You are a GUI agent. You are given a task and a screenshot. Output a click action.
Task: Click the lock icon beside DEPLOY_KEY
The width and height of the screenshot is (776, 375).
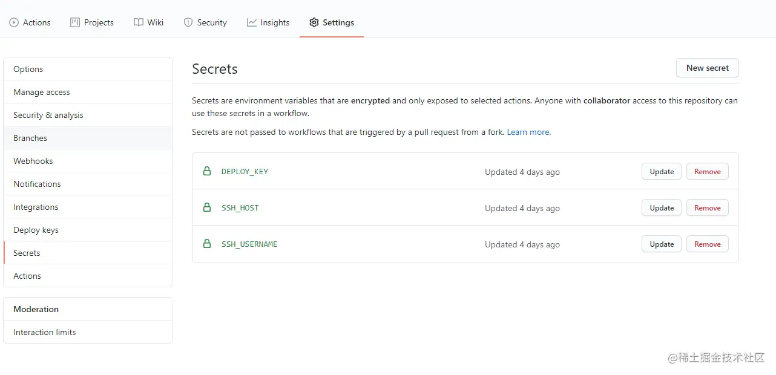207,171
